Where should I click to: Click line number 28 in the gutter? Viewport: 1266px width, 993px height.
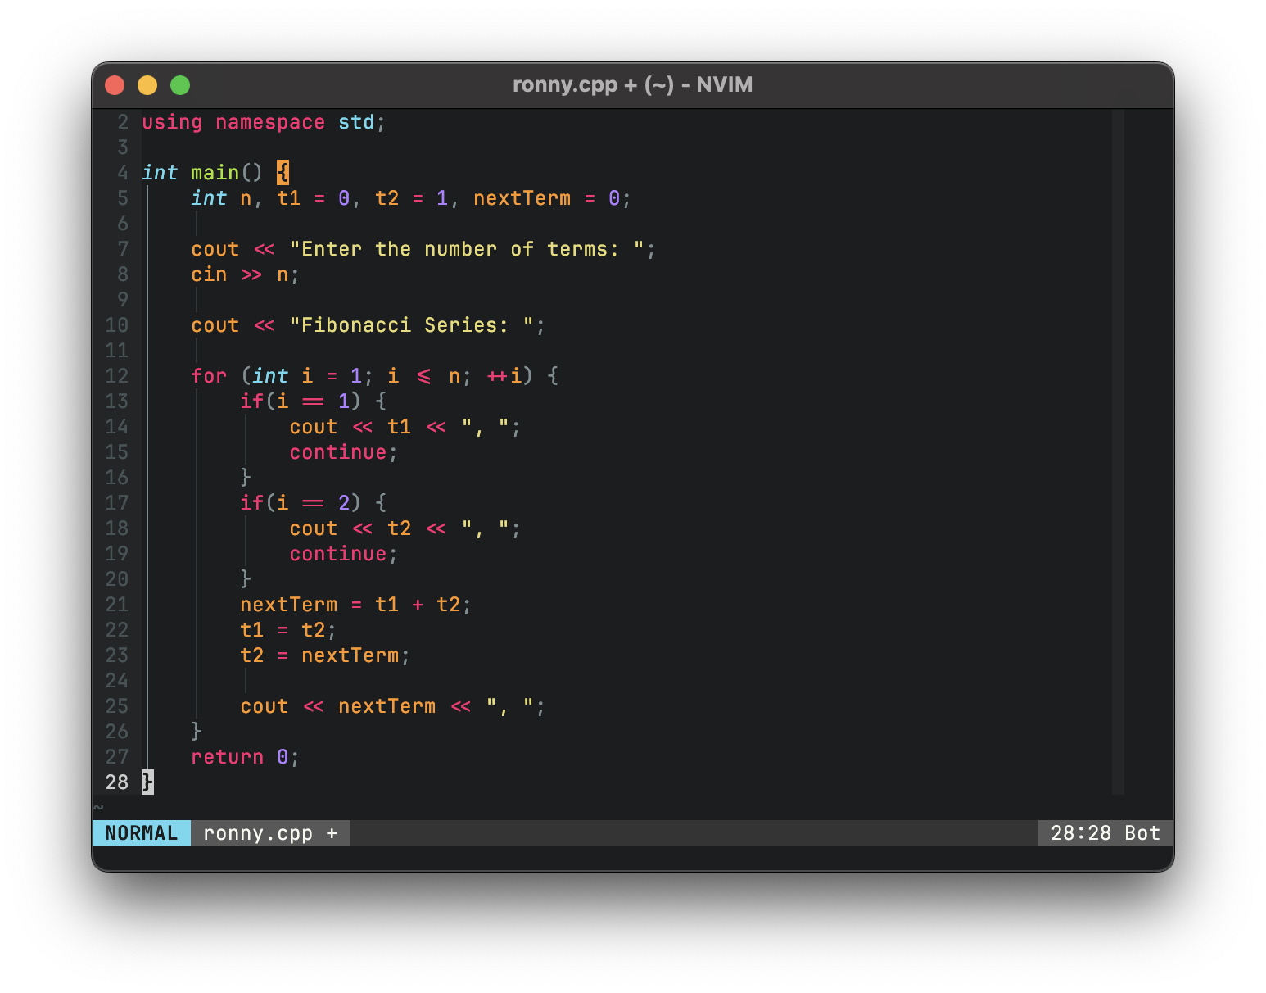[x=117, y=782]
